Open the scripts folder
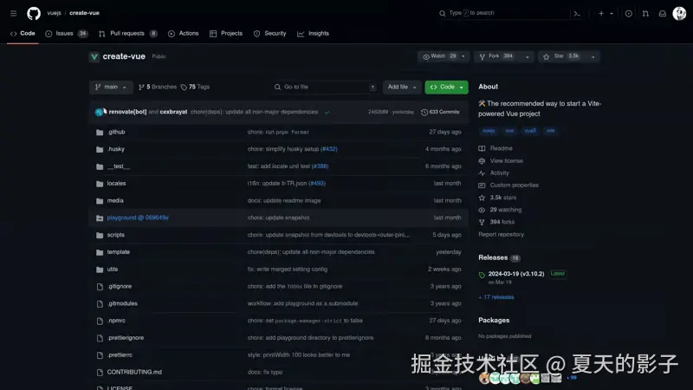Screen dimensions: 693x390 coord(116,235)
